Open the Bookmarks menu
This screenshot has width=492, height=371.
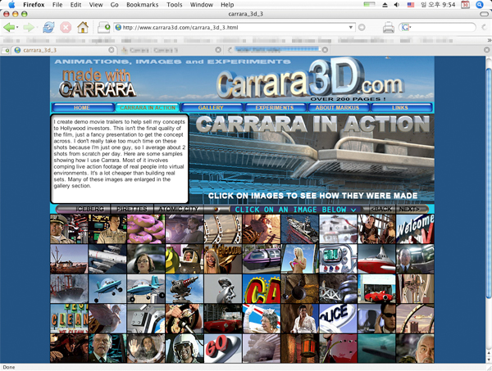pos(142,5)
